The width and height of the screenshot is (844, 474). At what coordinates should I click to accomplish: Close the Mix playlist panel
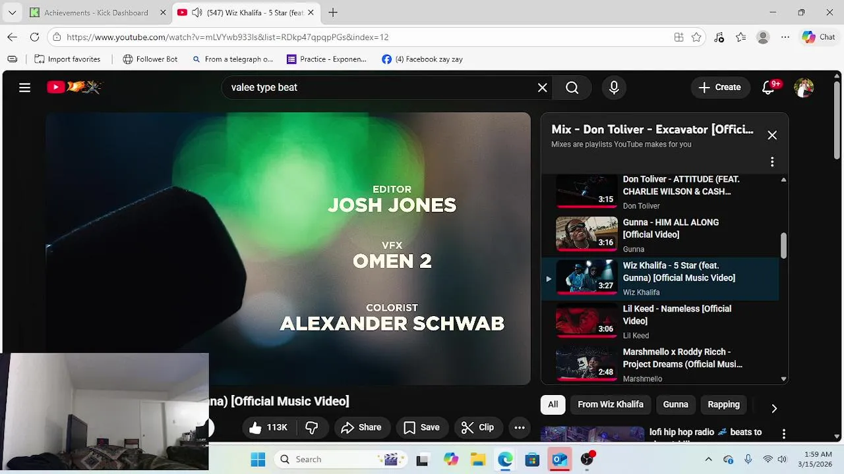(772, 135)
